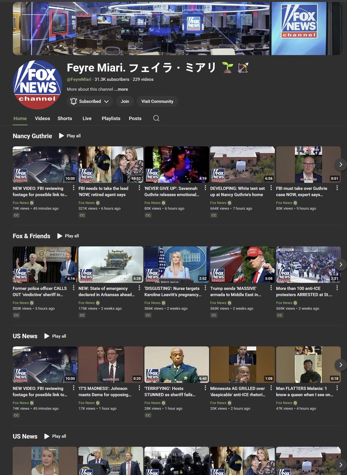The image size is (347, 475).
Task: Click CC badge under 'DEVELOPING: White tent' video
Action: [214, 215]
